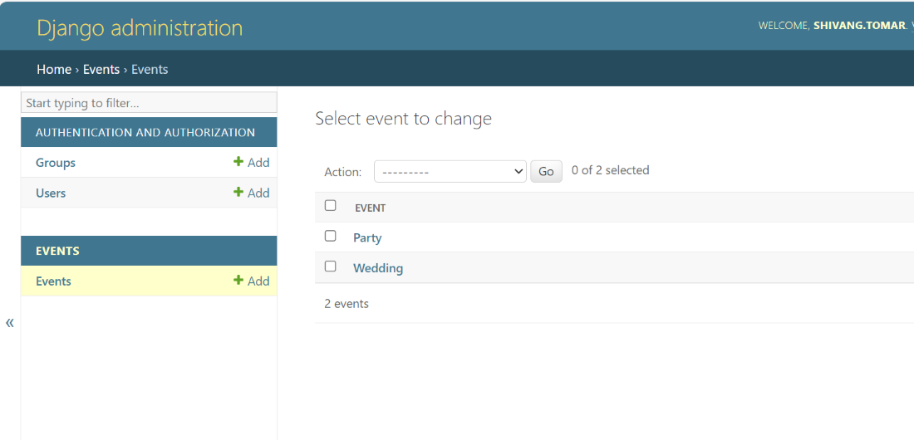Image resolution: width=914 pixels, height=440 pixels.
Task: Click the green plus icon beside Events
Action: click(238, 281)
